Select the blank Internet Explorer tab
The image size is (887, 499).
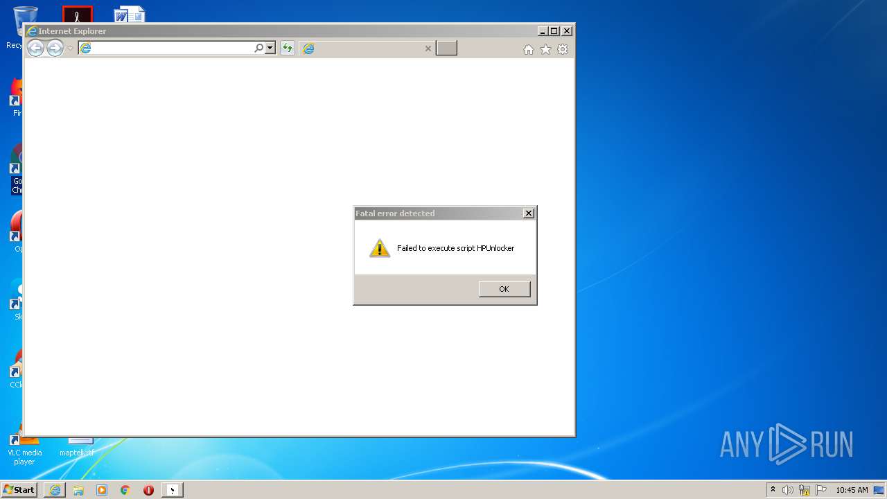coord(367,49)
